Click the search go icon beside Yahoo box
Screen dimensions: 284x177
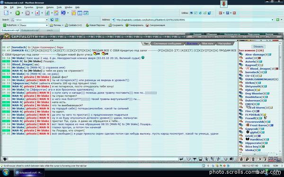(x=52, y=20)
